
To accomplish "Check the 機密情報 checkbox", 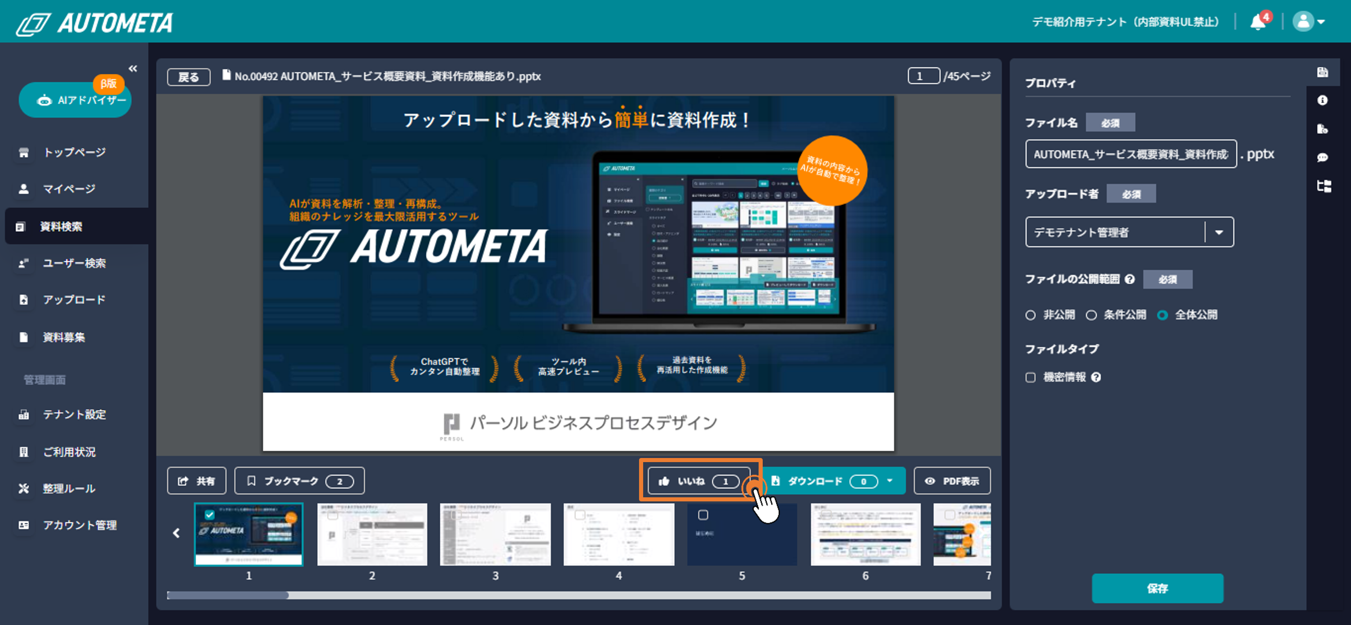I will click(1030, 377).
